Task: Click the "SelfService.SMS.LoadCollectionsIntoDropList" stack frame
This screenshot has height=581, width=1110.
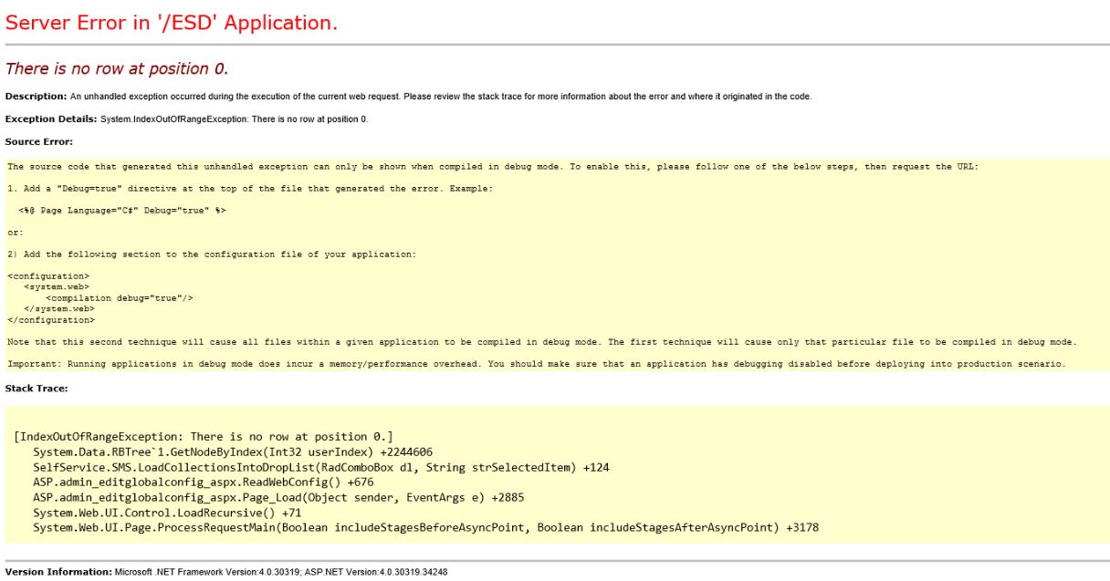Action: click(321, 467)
